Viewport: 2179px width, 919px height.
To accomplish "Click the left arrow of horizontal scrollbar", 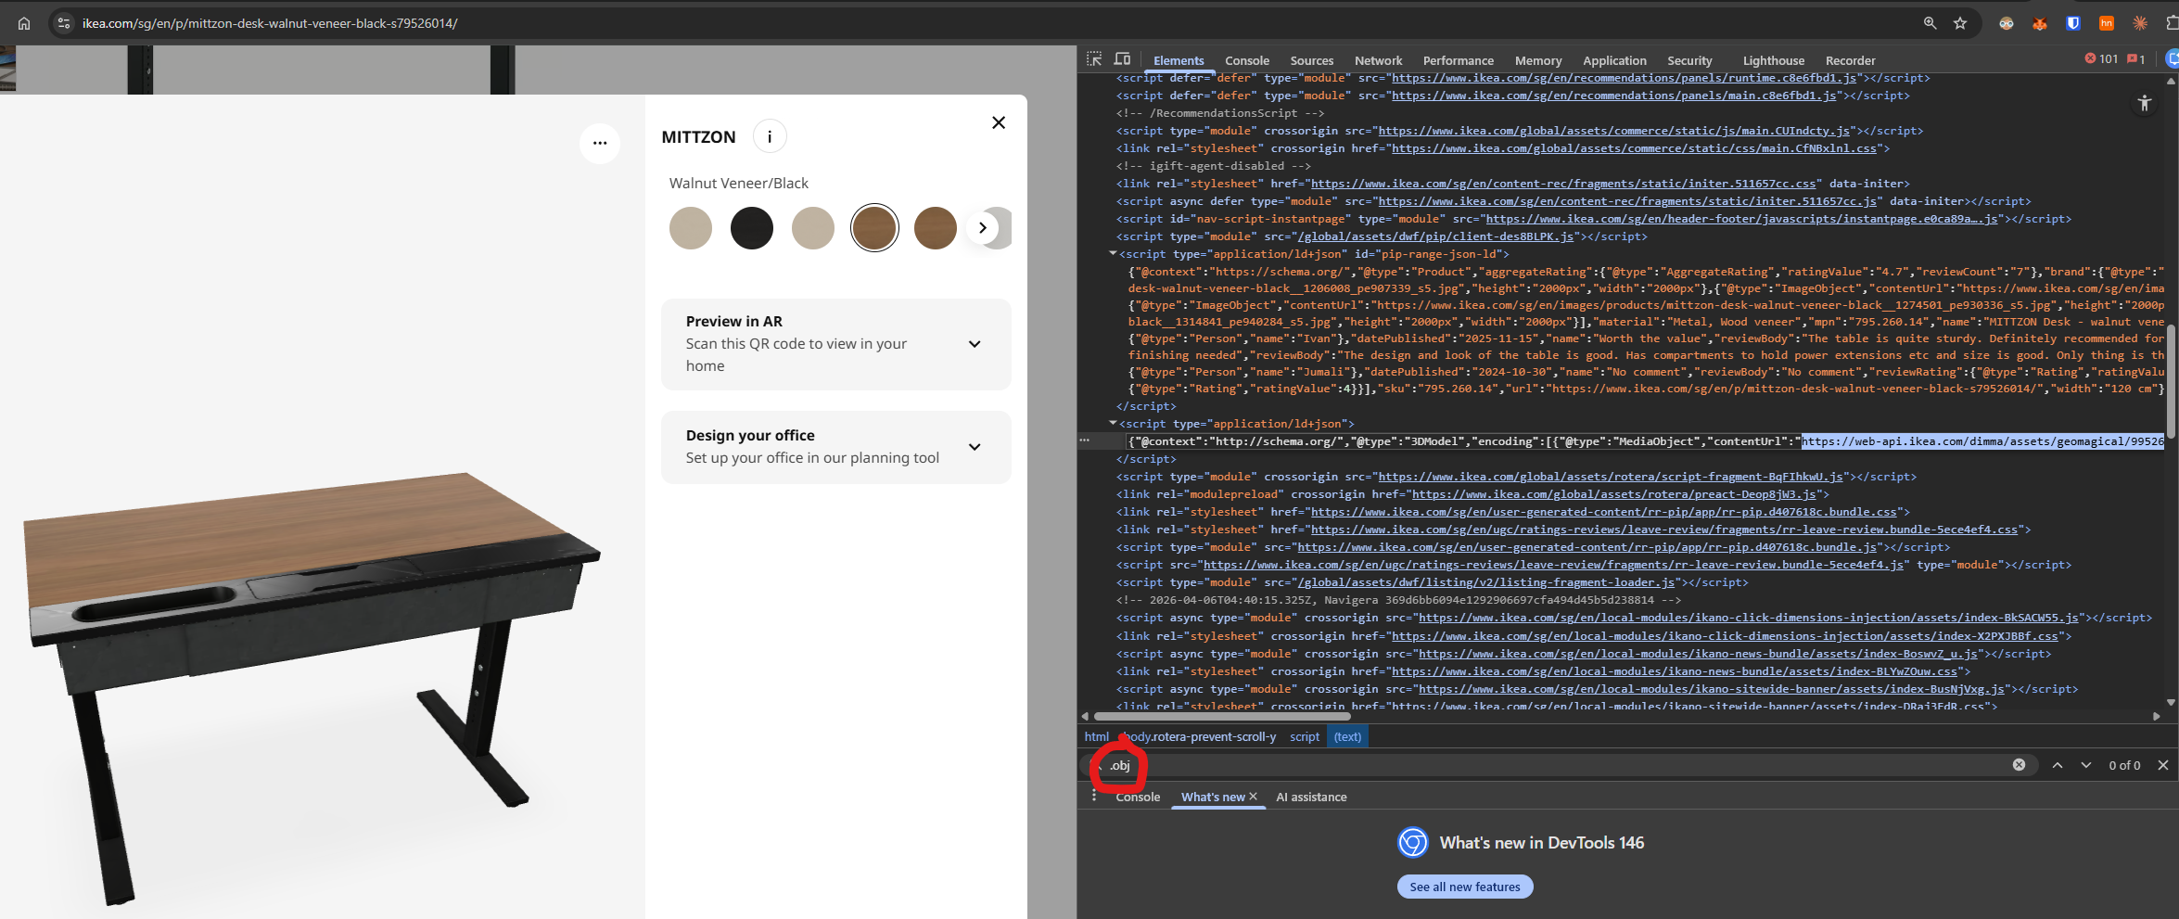I will pos(1085,716).
